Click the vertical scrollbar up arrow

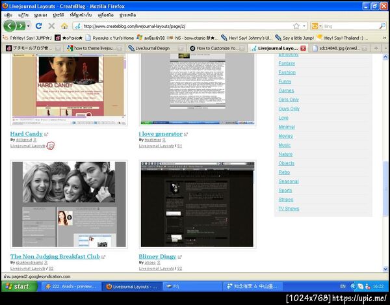pyautogui.click(x=385, y=57)
